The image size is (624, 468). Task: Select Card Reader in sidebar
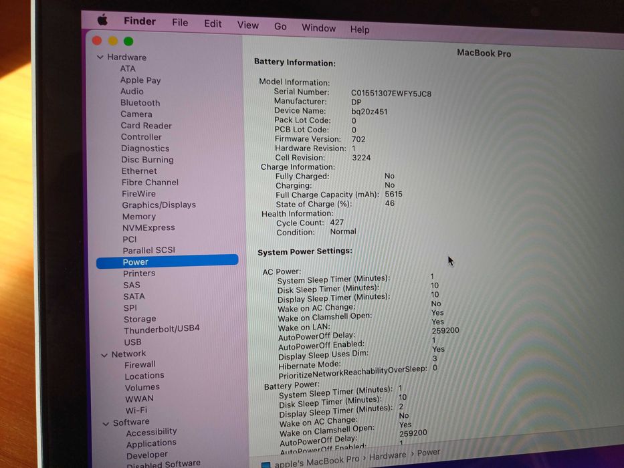[x=146, y=126]
